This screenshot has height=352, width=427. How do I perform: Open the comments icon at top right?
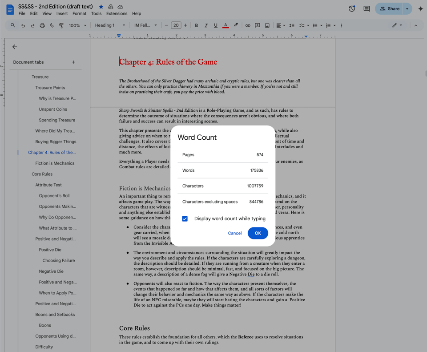coord(367,8)
